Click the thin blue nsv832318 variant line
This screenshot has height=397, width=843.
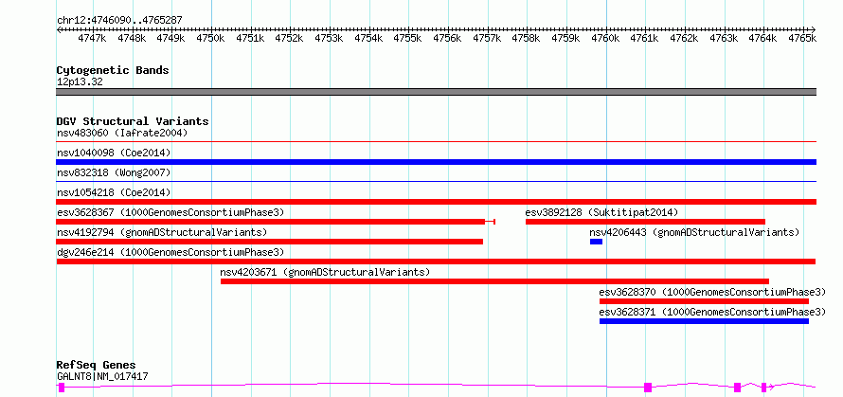pyautogui.click(x=437, y=182)
